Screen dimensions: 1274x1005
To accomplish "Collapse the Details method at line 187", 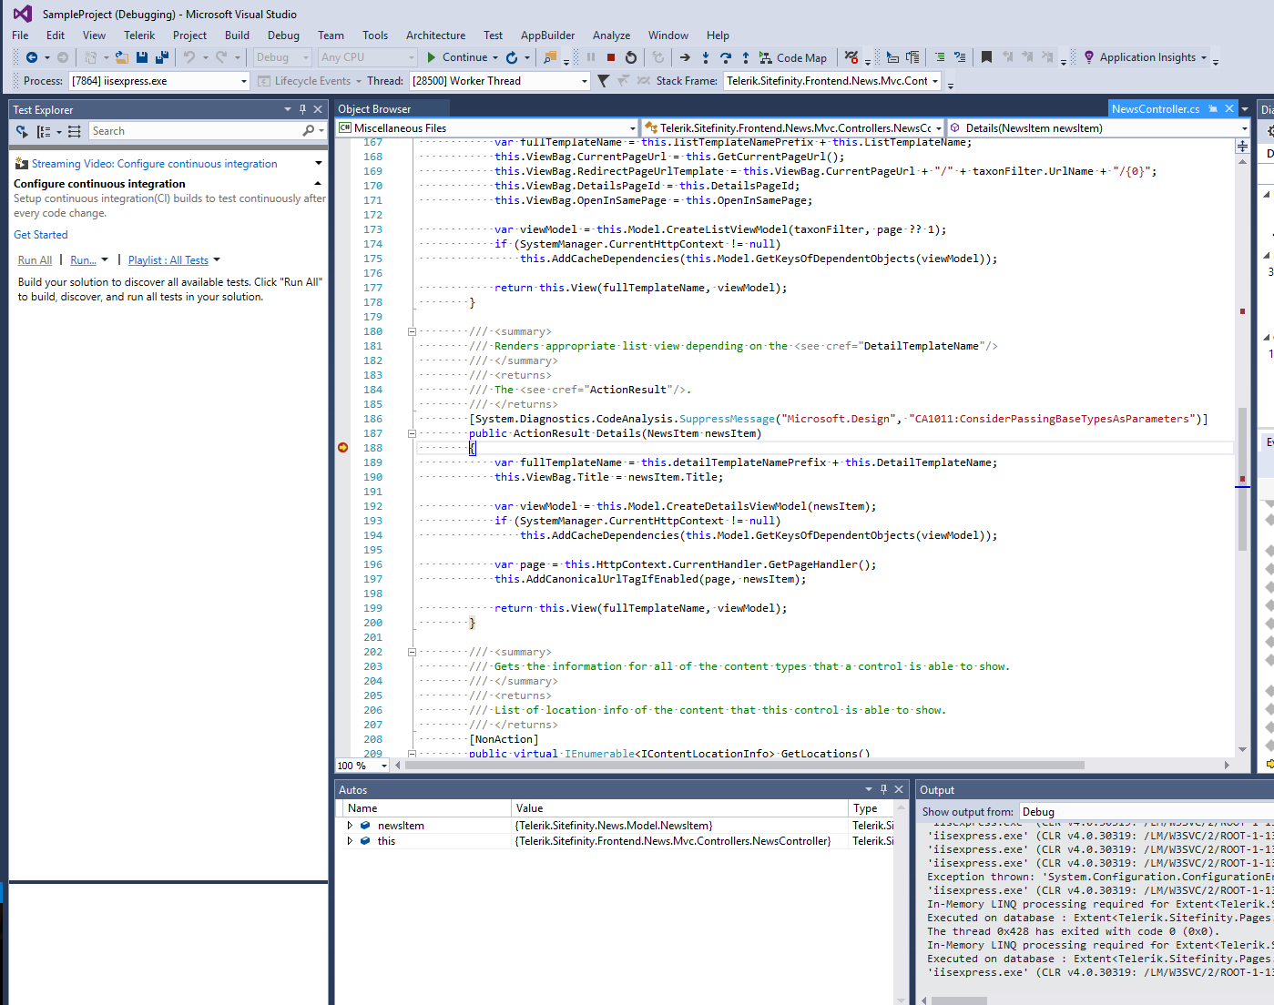I will coord(412,433).
